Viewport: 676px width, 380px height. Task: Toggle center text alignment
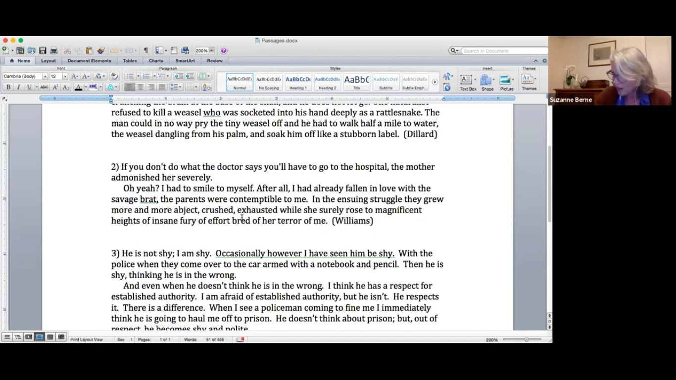(x=141, y=87)
